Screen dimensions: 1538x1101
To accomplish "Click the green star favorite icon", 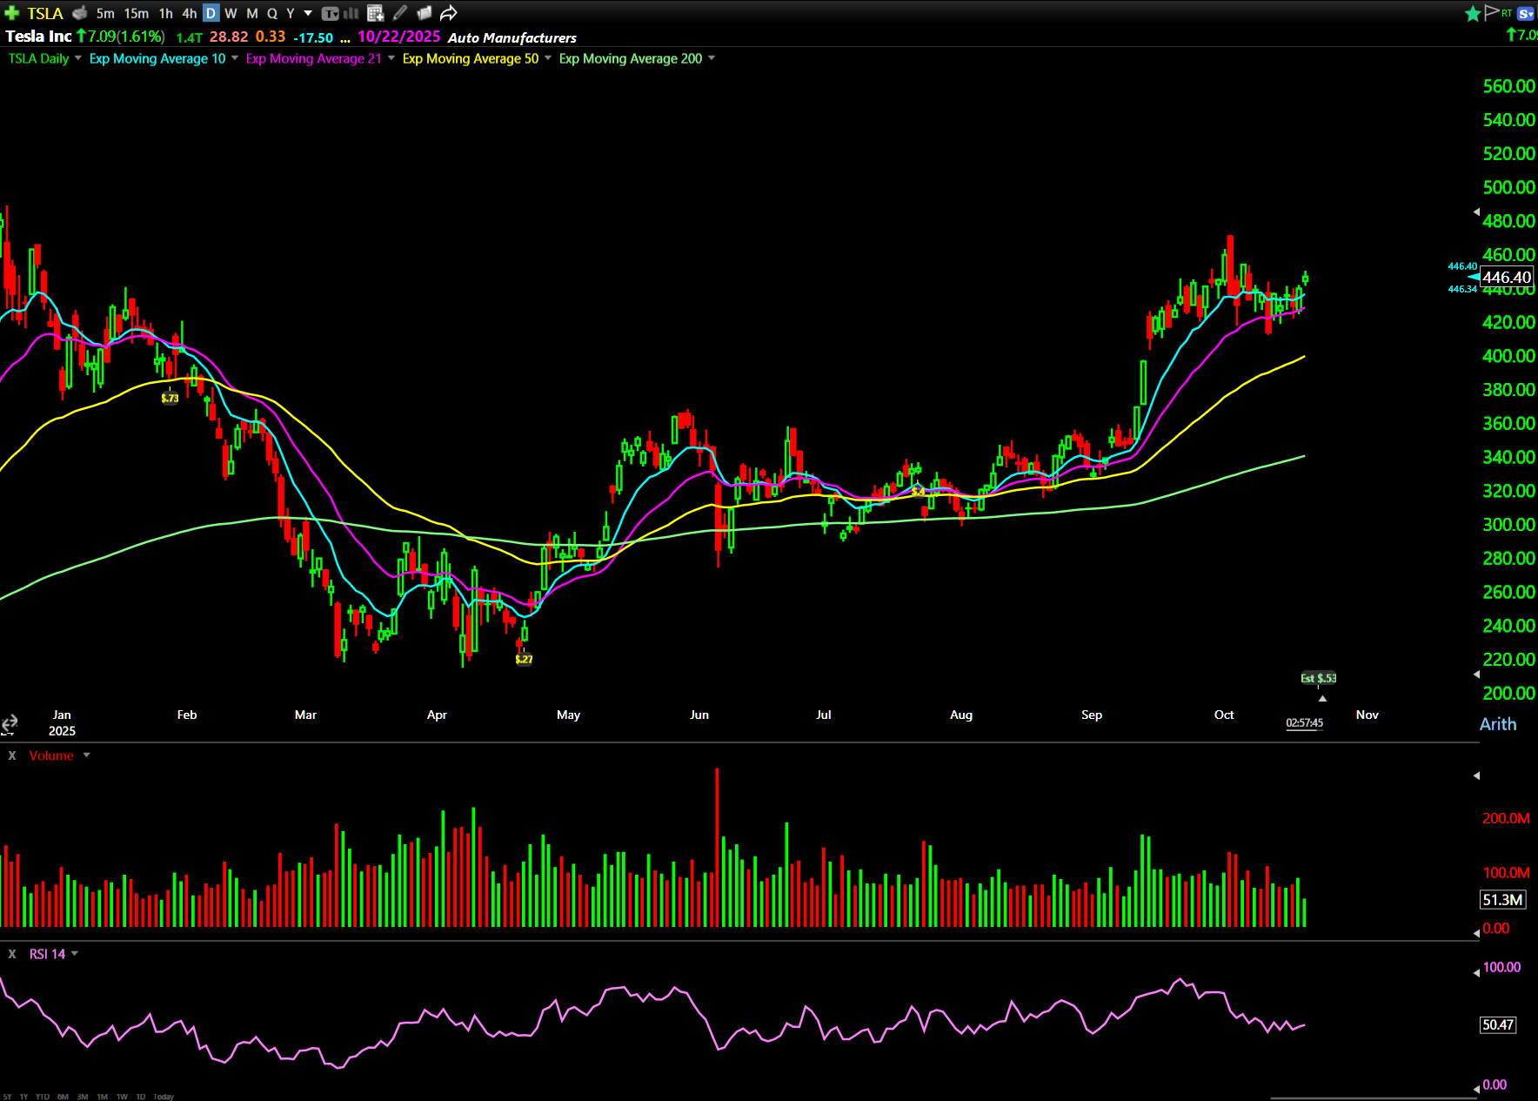I will point(1473,13).
